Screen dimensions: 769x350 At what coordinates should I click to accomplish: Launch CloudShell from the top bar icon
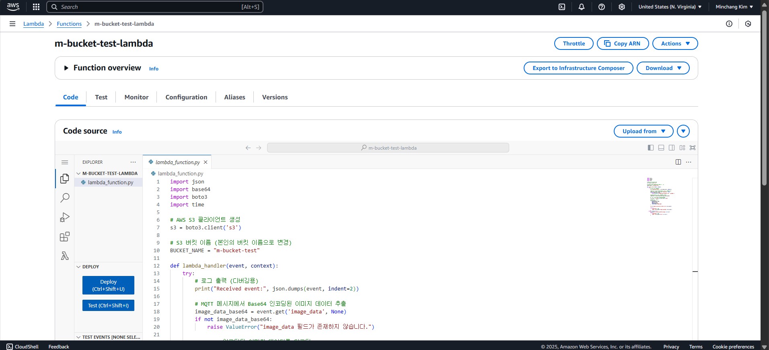562,7
